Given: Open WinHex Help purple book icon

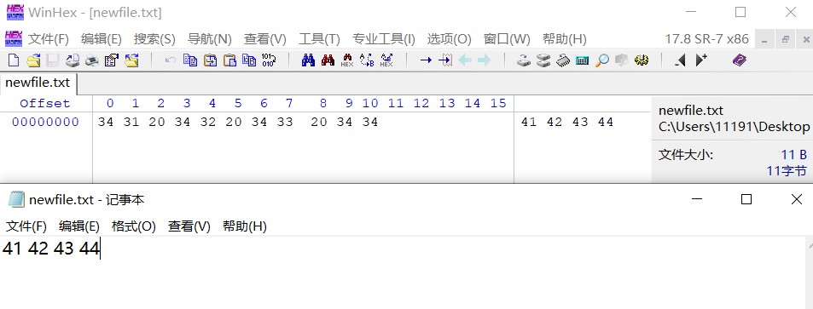Looking at the screenshot, I should [740, 60].
